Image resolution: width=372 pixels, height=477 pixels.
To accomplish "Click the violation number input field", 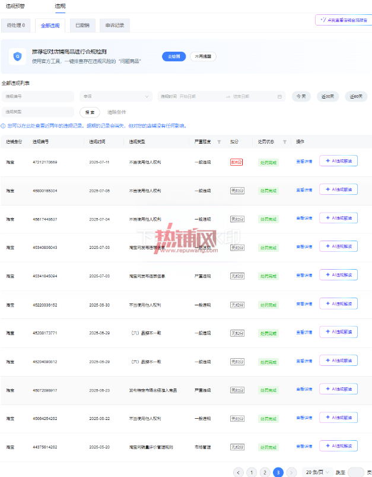I will 38,96.
